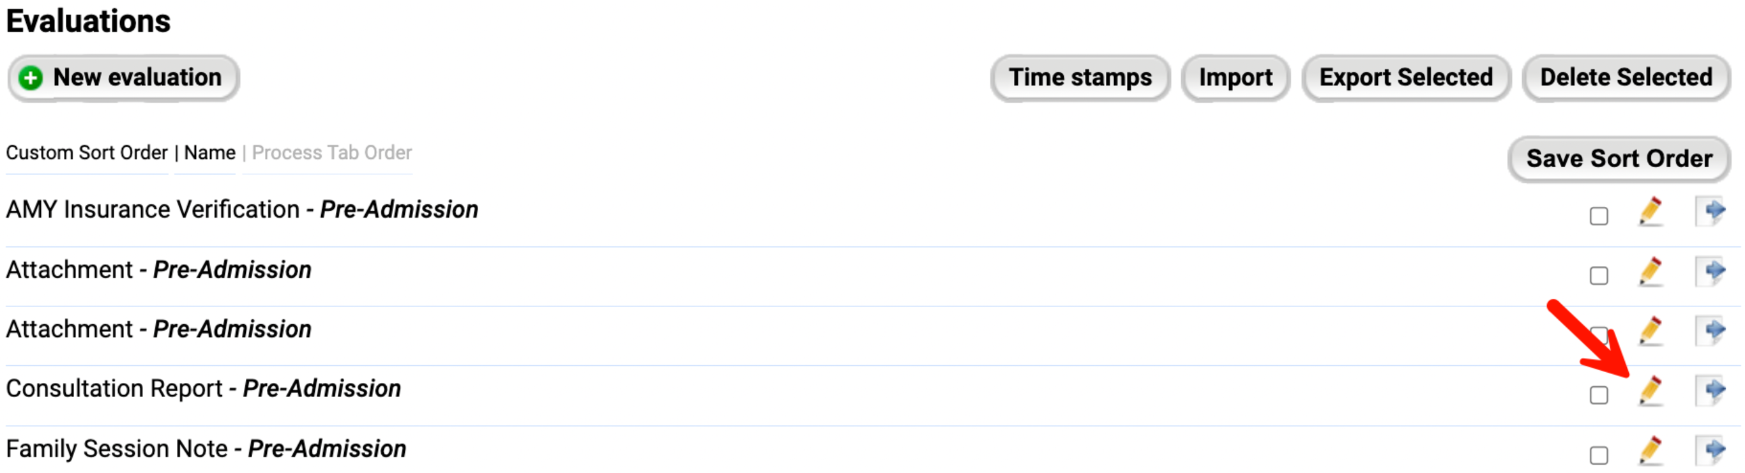Edit Consultation Report using its pencil icon
Viewport: 1745px width, 473px height.
coord(1649,391)
